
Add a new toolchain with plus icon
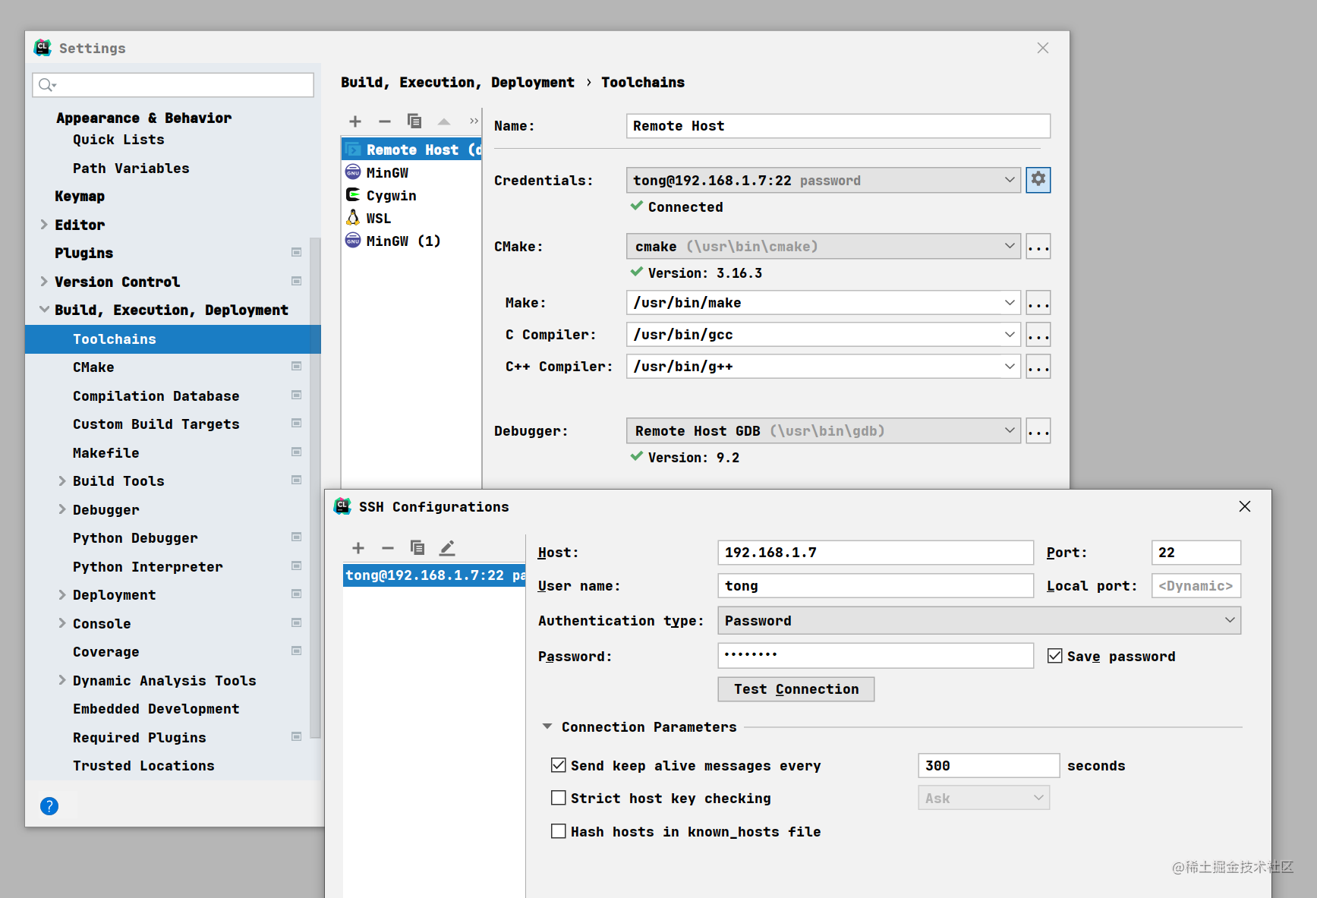[354, 121]
